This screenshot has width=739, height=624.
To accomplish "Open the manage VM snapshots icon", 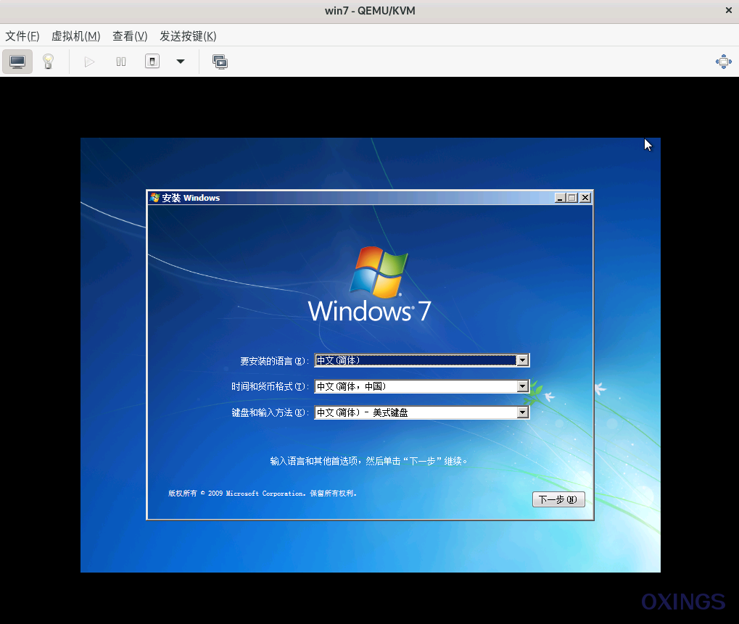I will click(x=220, y=62).
